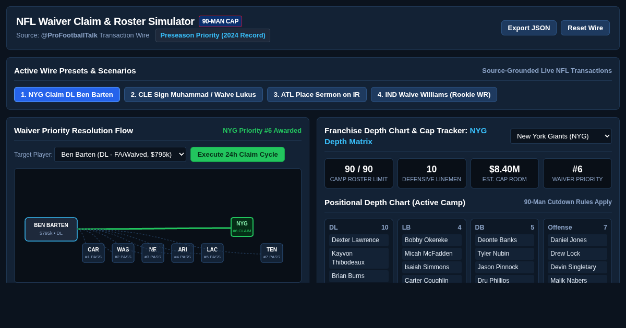Screen dimensions: 626x328
Task: Click Devin Singletary in Offense column
Action: [x=577, y=267]
